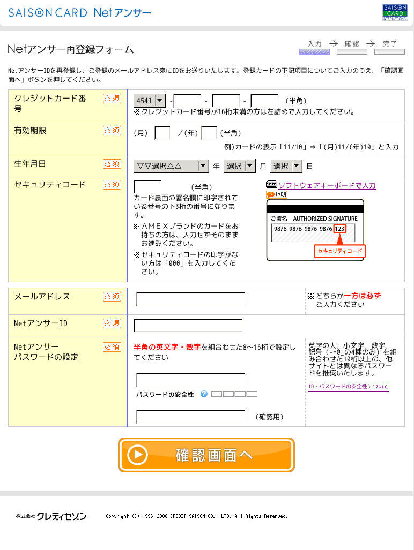Open the ID・パスワードの安全性について link
This screenshot has width=414, height=550.
tap(348, 387)
